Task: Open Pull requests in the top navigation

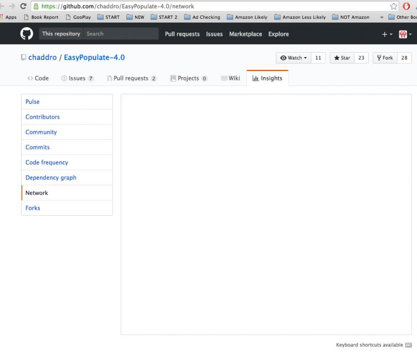Action: point(182,34)
